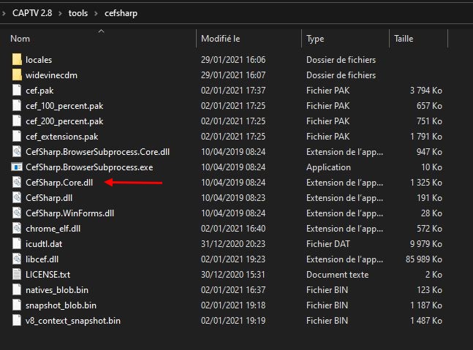
Task: Select file name cef_200_percent.pak
Action: 64,121
